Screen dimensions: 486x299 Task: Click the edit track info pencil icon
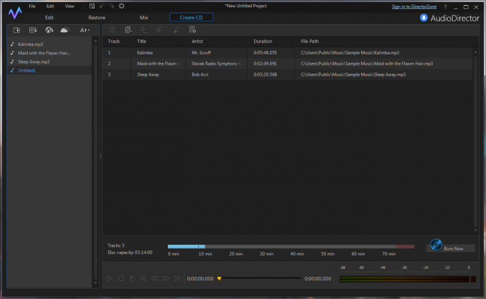[x=176, y=30]
